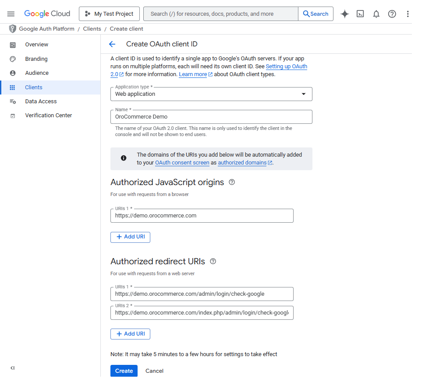Screen dimensions: 436x385
Task: Open the help question-mark menu
Action: click(392, 14)
